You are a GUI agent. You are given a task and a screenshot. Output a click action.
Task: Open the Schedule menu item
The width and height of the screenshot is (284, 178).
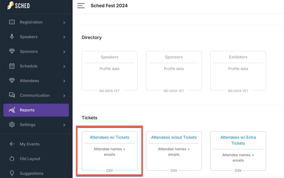pos(36,66)
